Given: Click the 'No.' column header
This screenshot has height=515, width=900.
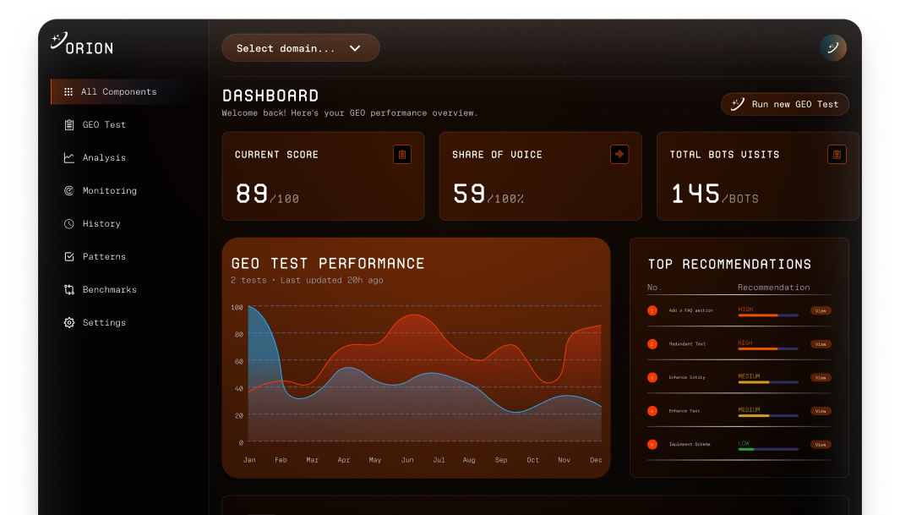Looking at the screenshot, I should [654, 287].
